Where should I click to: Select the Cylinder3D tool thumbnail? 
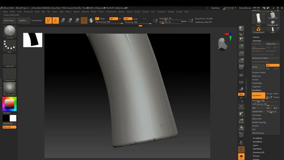pos(272,15)
